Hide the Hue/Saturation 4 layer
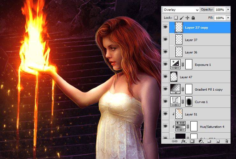This screenshot has width=236, height=159. click(165, 126)
